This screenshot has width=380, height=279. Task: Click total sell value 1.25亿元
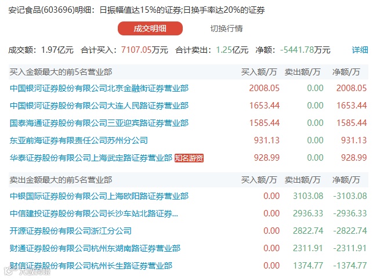click(x=232, y=50)
